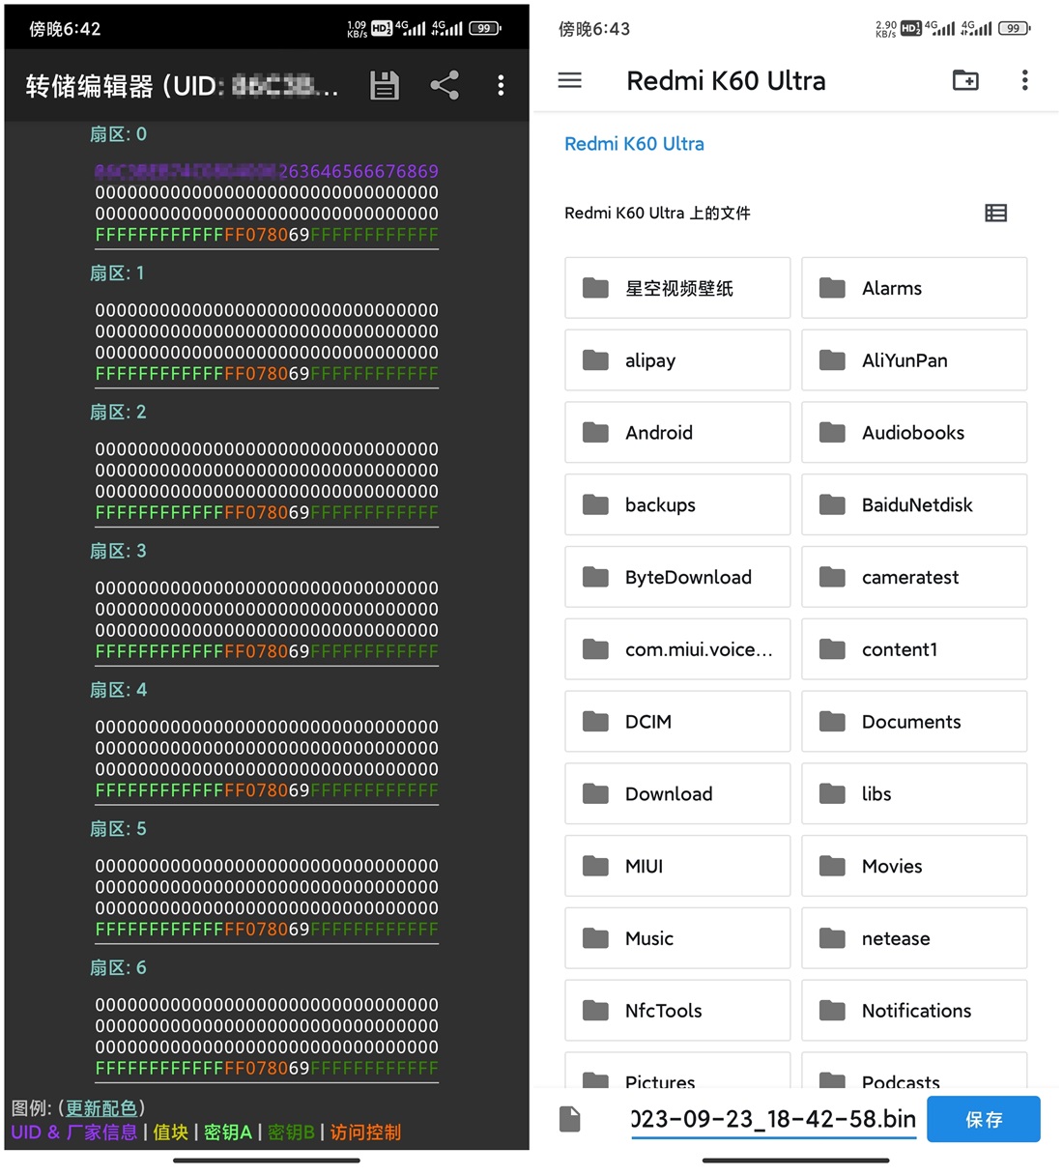Click the 密钥A legend label

228,1132
